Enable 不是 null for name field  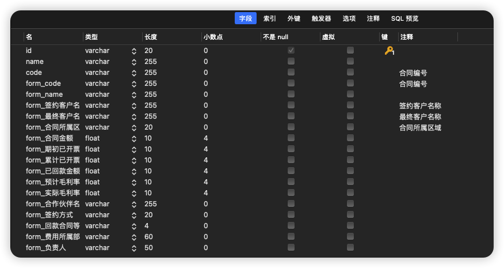point(291,61)
